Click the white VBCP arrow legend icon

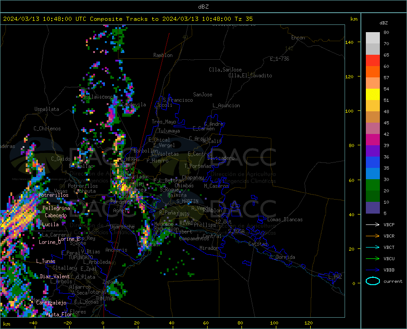pyautogui.click(x=373, y=224)
